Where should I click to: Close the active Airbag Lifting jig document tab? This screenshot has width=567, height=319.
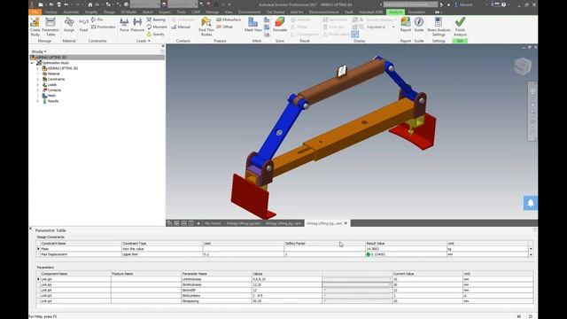(x=346, y=223)
